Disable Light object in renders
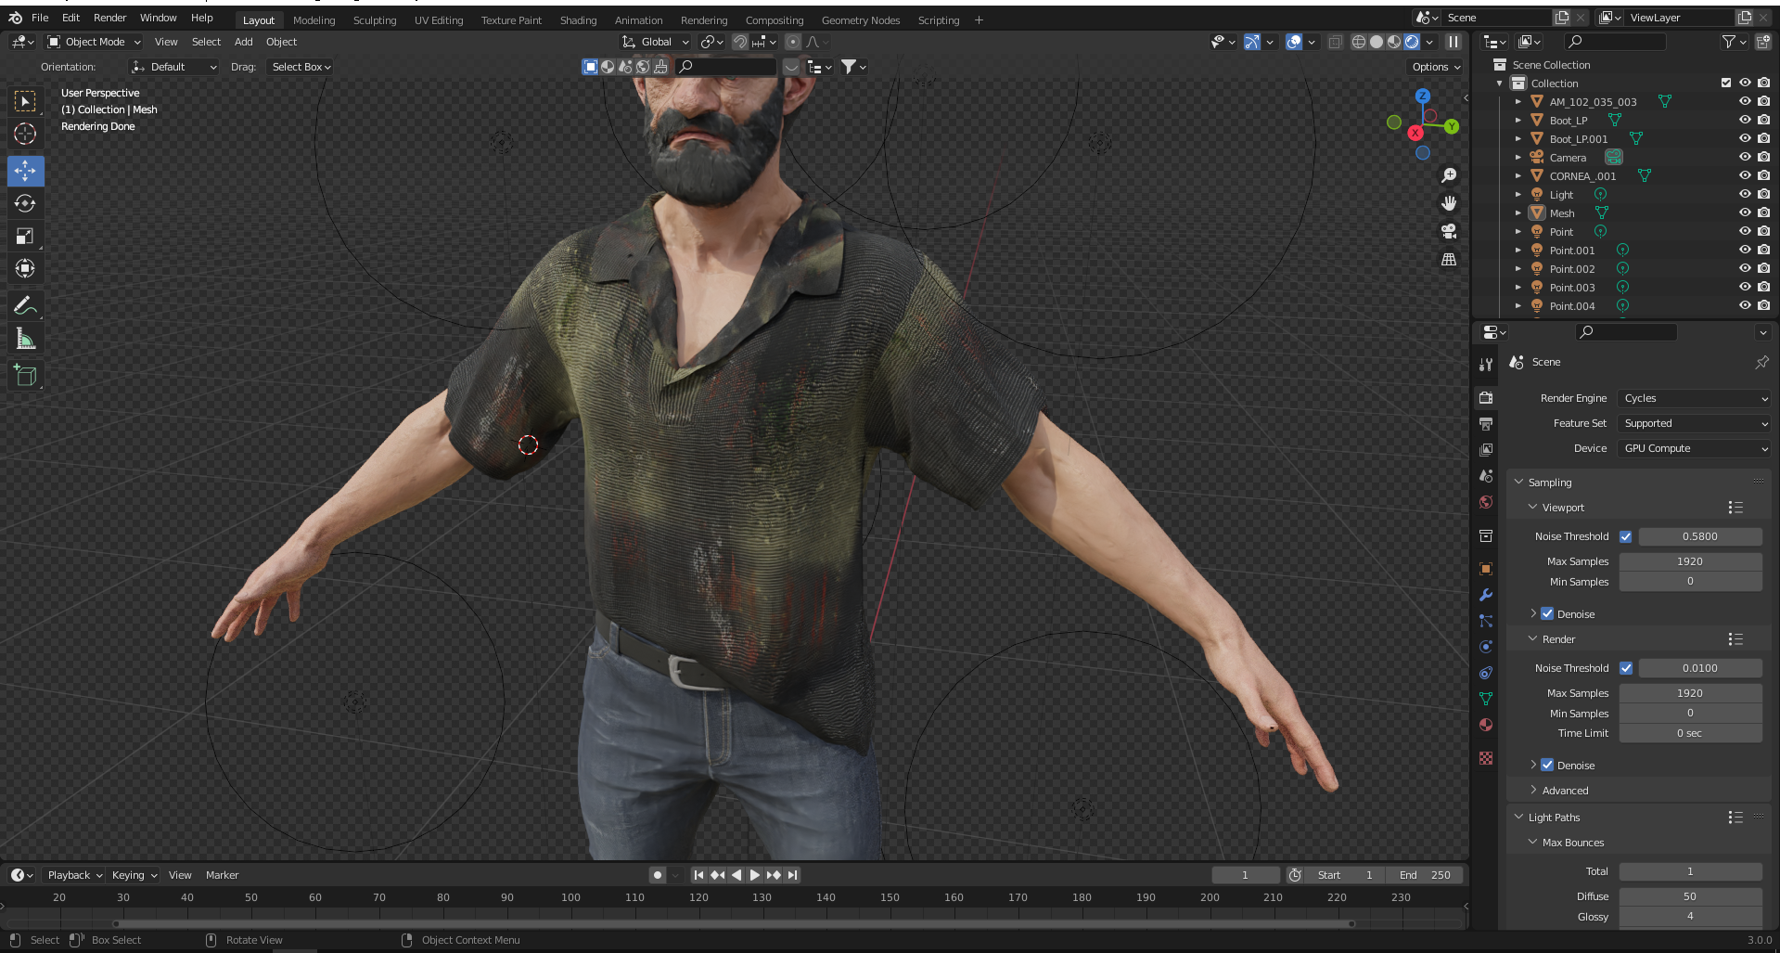 tap(1763, 194)
